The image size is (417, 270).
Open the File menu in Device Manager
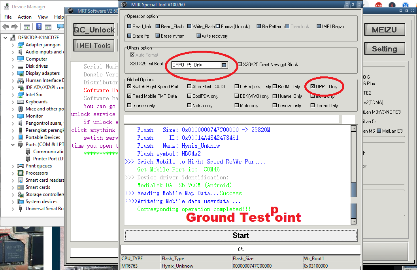(8, 17)
